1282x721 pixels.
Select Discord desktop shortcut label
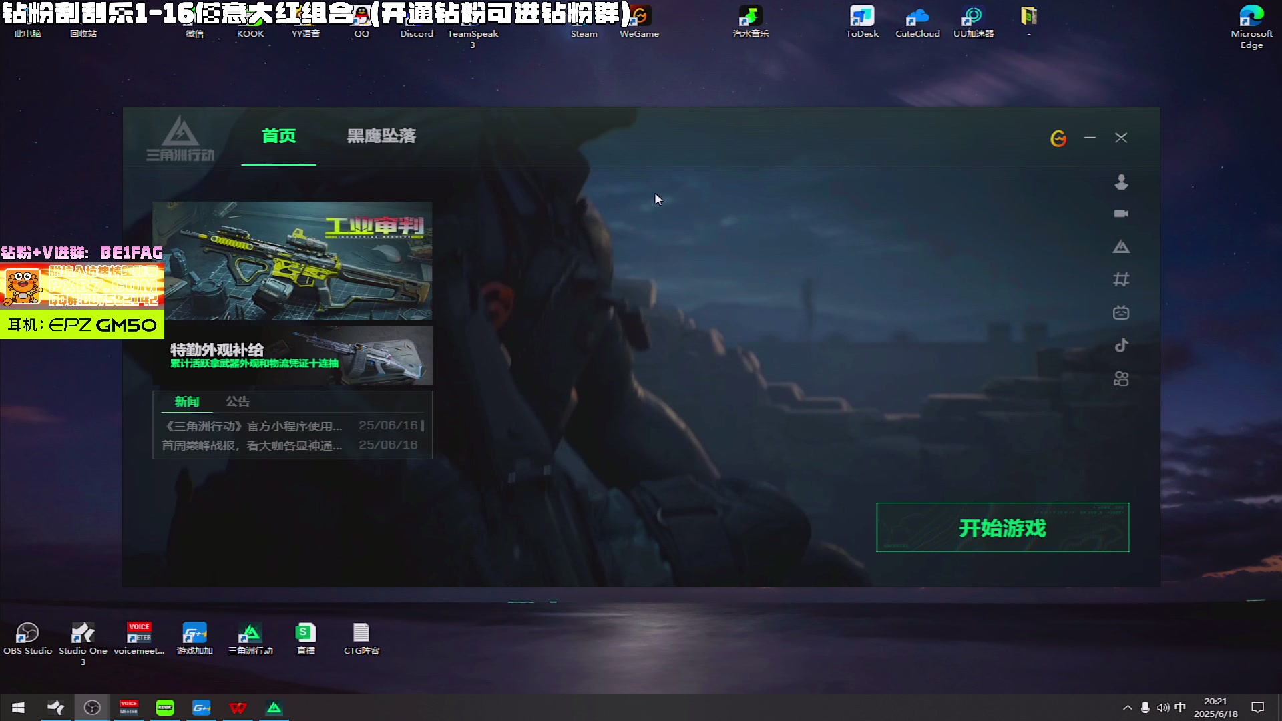click(x=417, y=34)
